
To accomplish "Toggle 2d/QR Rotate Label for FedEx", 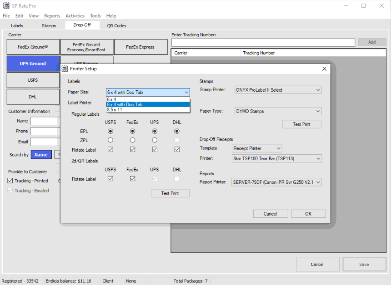I will (x=132, y=179).
